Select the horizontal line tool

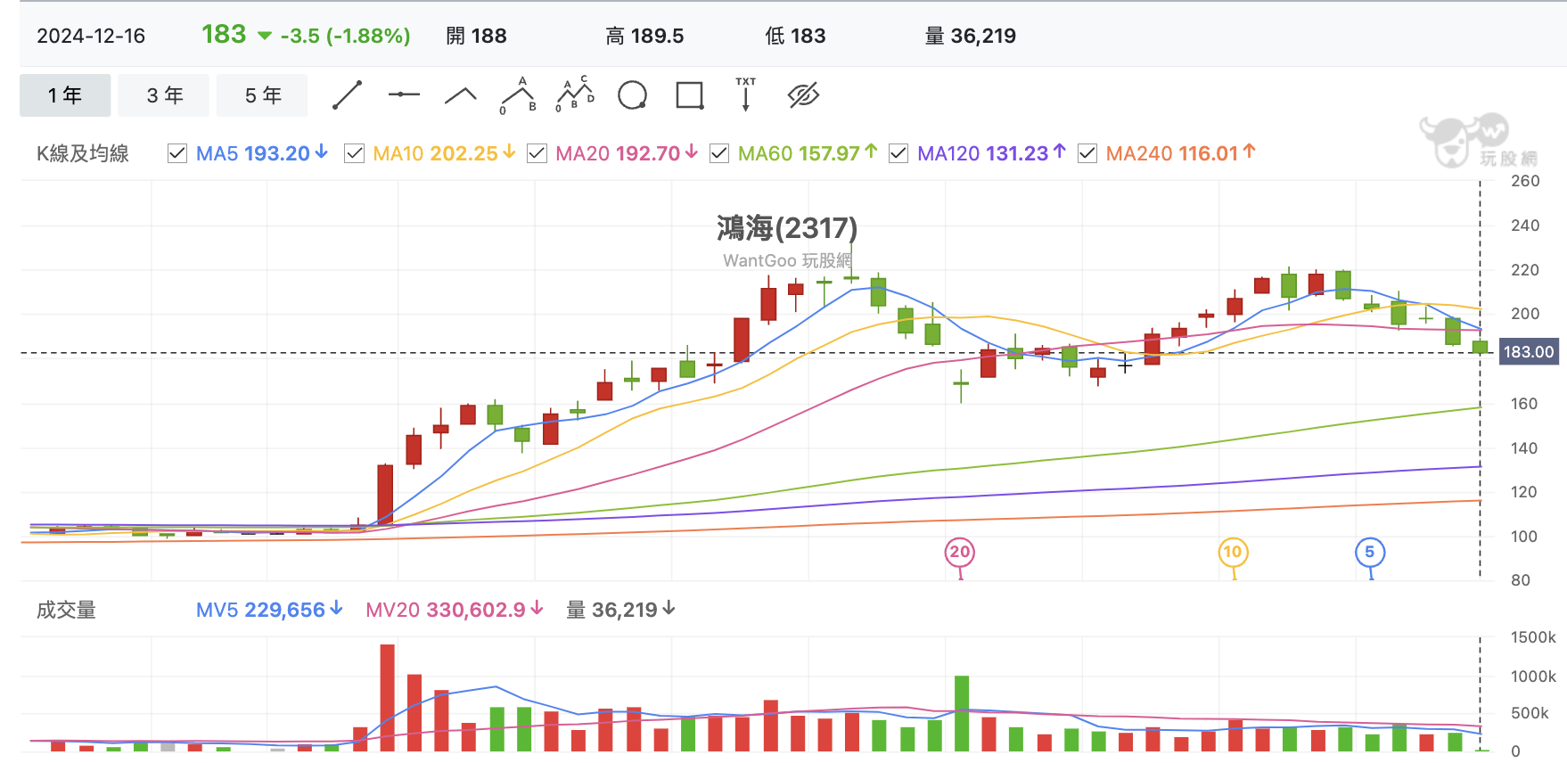(404, 94)
